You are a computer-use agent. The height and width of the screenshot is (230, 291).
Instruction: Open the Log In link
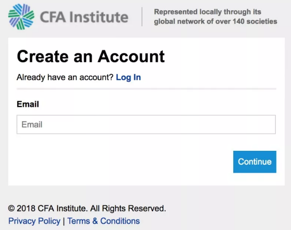click(128, 77)
